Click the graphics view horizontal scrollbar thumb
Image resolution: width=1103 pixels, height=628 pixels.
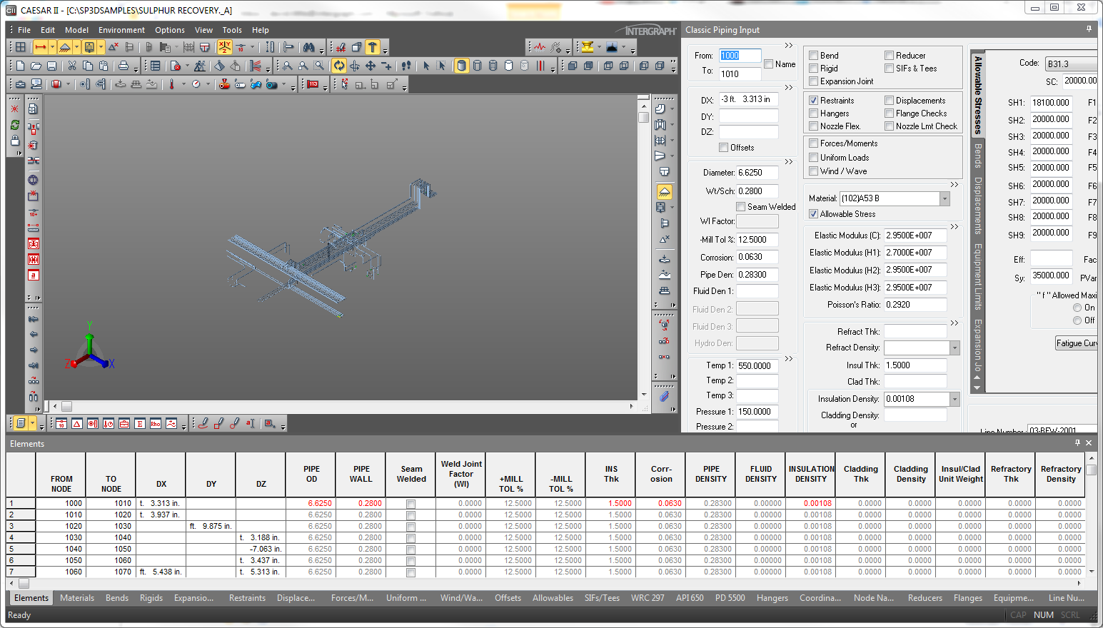(x=66, y=406)
